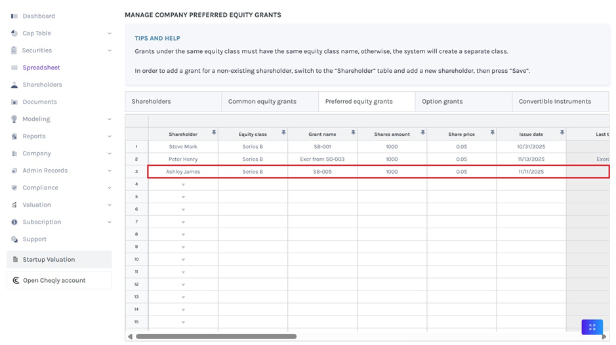Click the pin icon on Shareholder column

(214, 133)
